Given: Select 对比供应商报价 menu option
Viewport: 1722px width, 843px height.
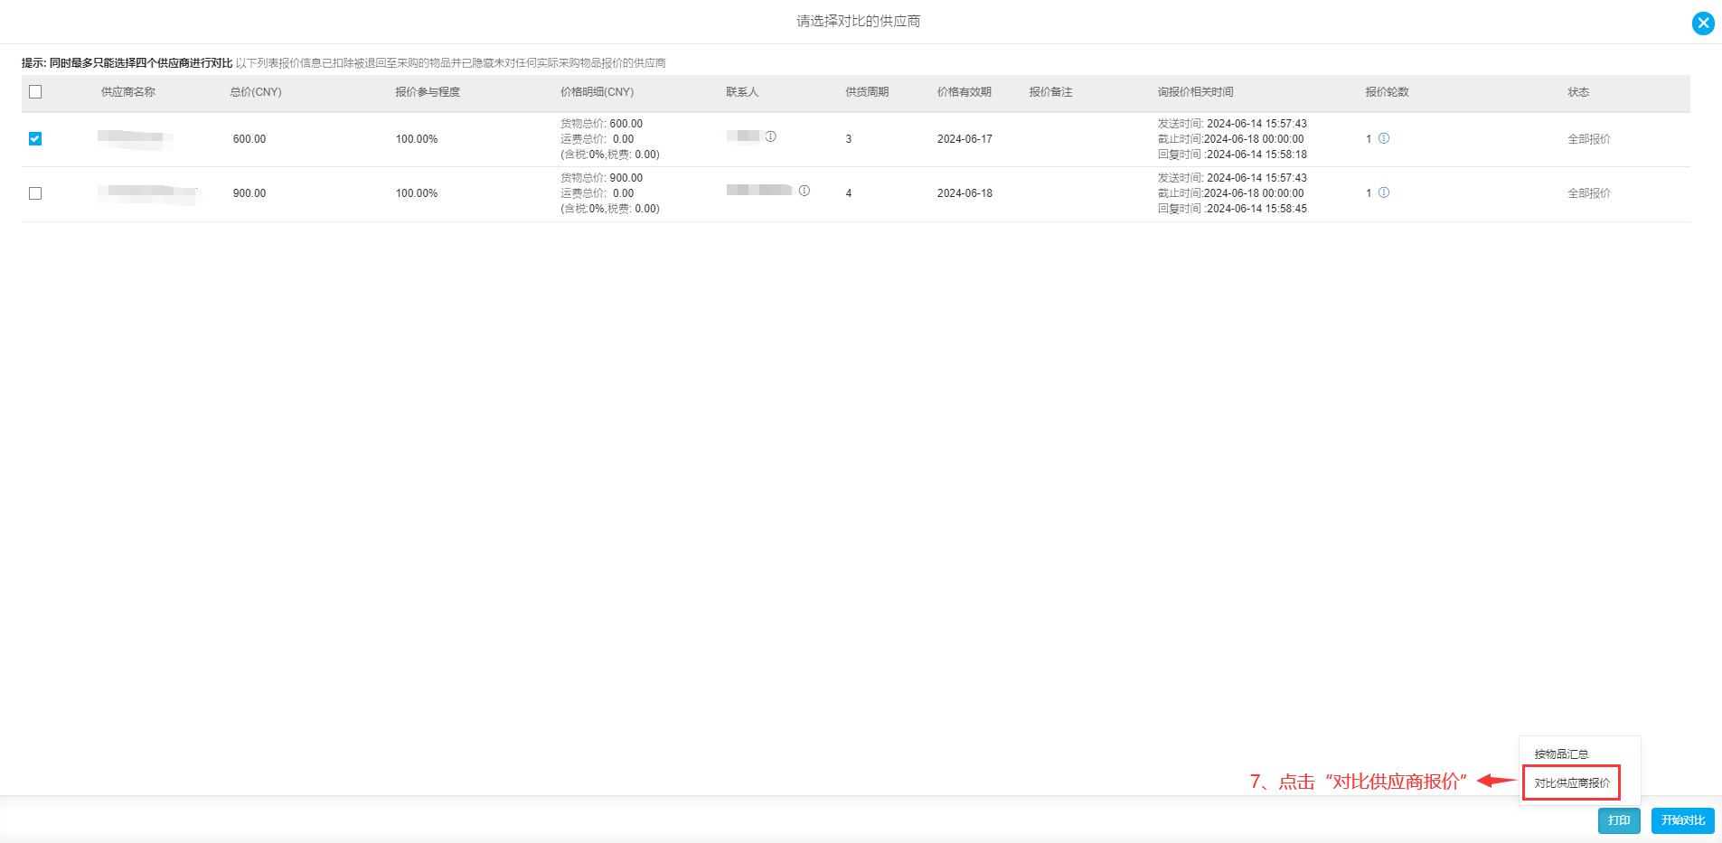Looking at the screenshot, I should click(1572, 782).
